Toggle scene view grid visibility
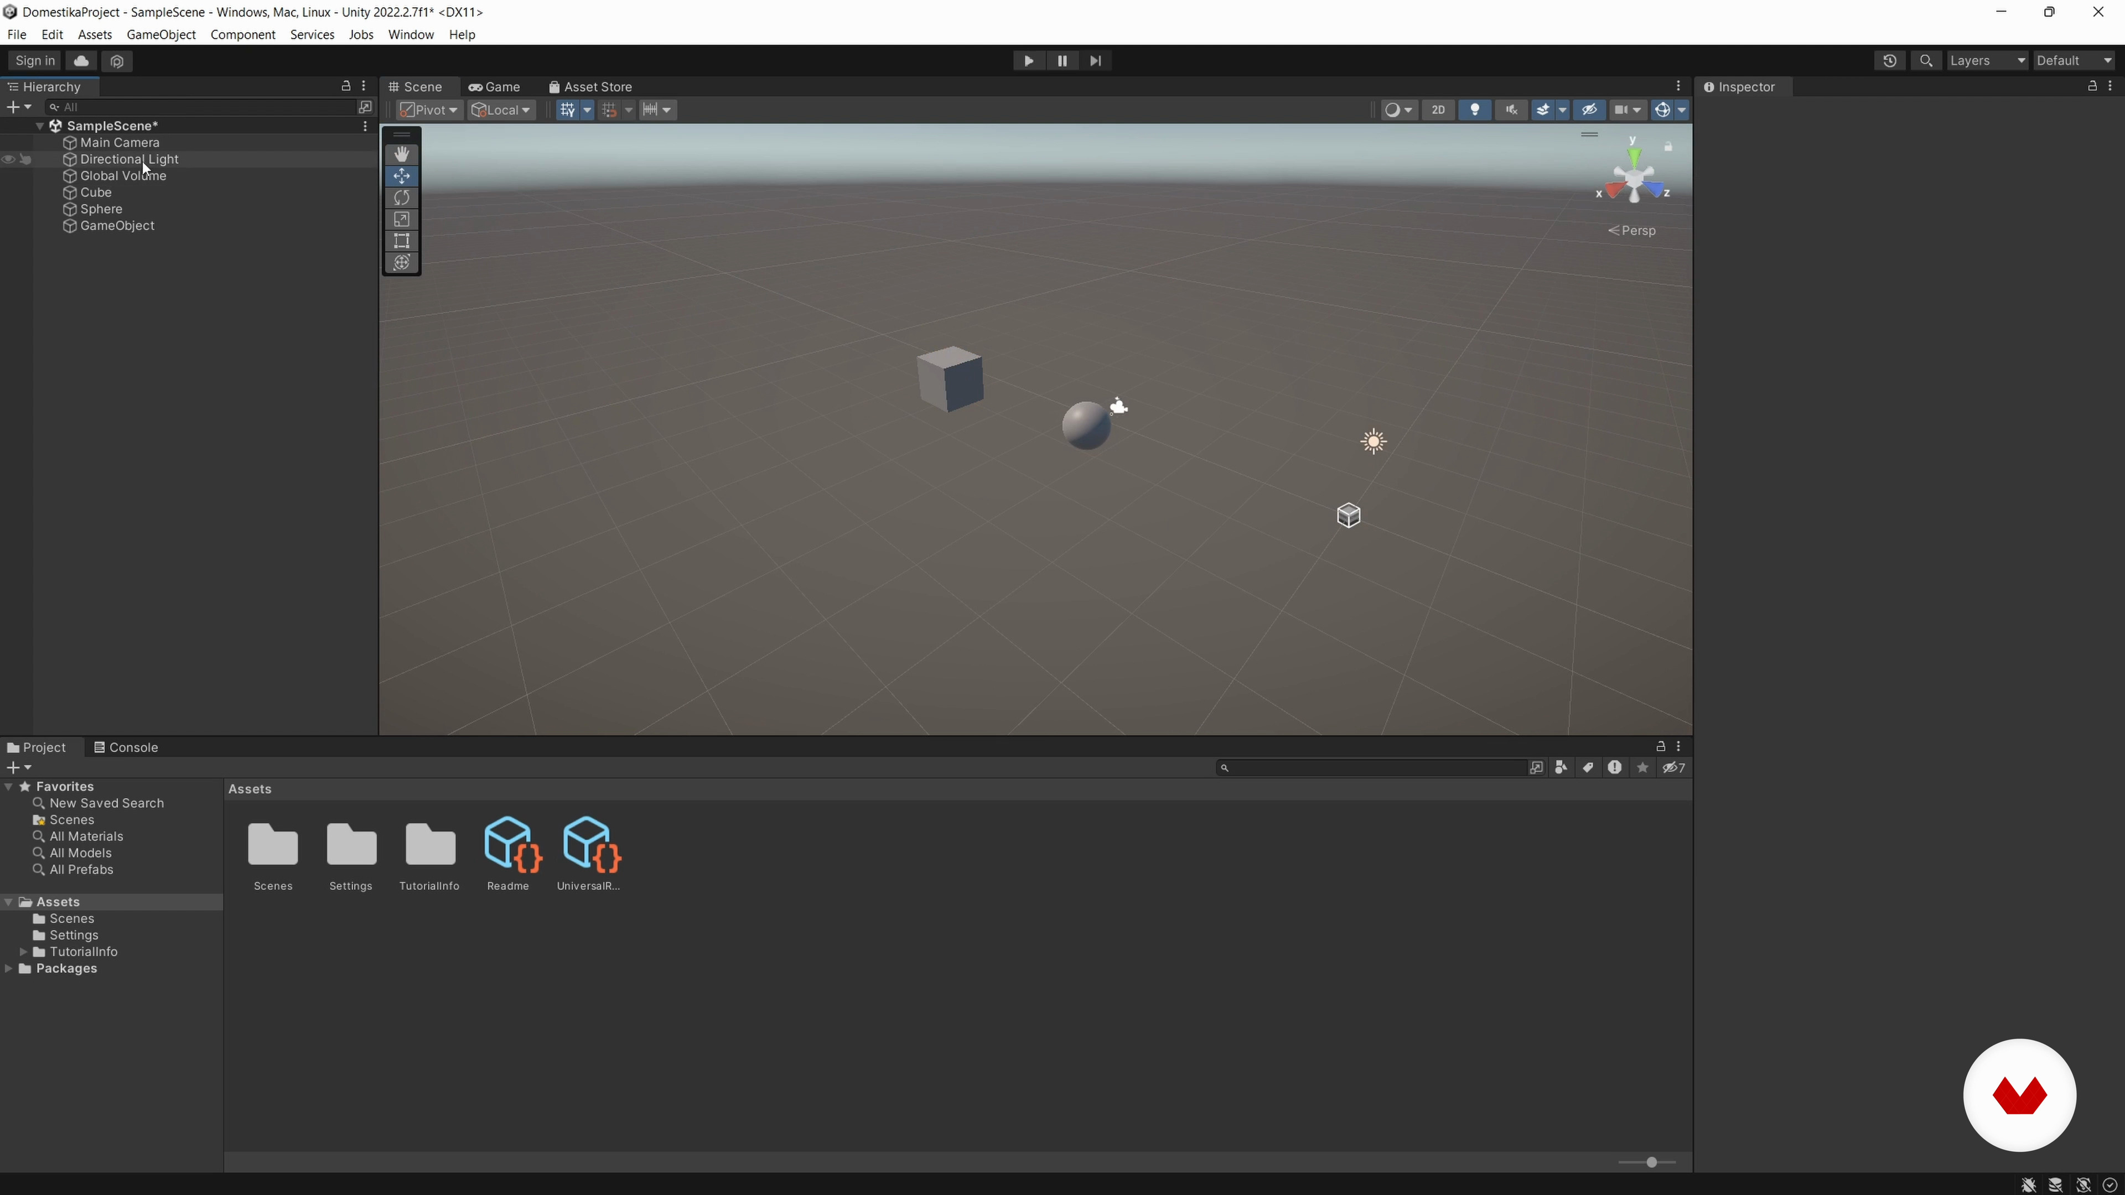The image size is (2125, 1195). tap(568, 110)
